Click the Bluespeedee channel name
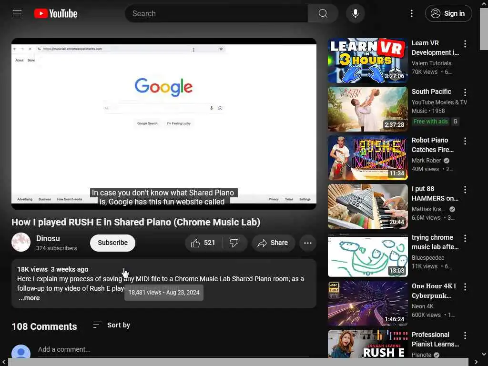 (428, 258)
